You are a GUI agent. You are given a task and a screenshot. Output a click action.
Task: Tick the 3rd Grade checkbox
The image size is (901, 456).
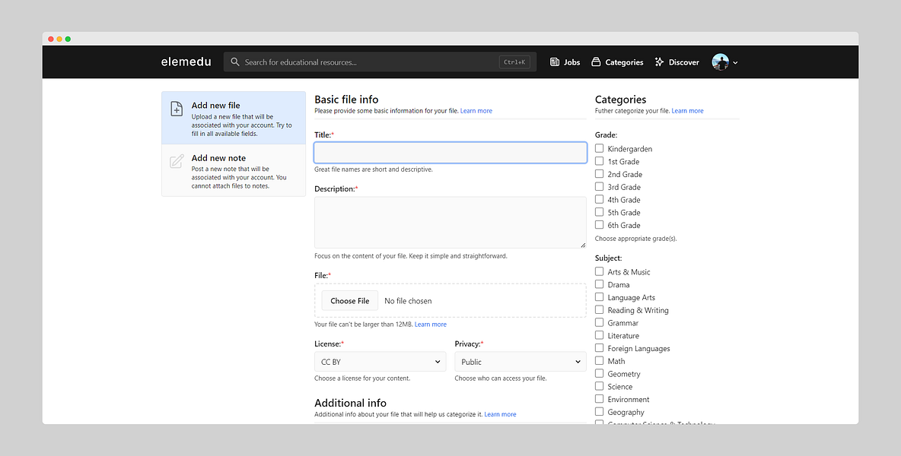600,187
